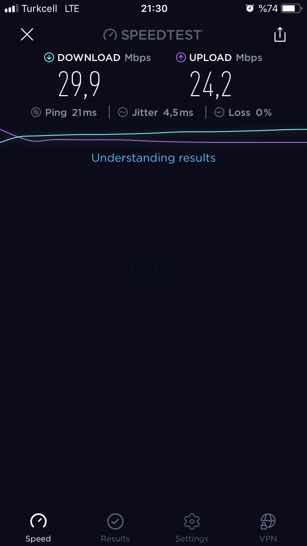Screen dimensions: 307x546
Task: Tap the Jitter wave icon
Action: [x=123, y=113]
